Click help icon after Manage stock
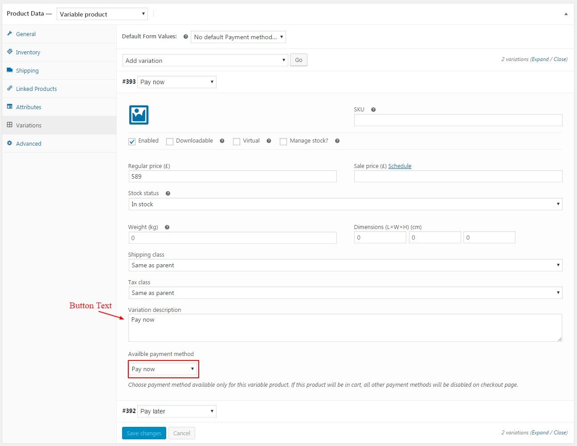This screenshot has height=446, width=577. coord(337,141)
